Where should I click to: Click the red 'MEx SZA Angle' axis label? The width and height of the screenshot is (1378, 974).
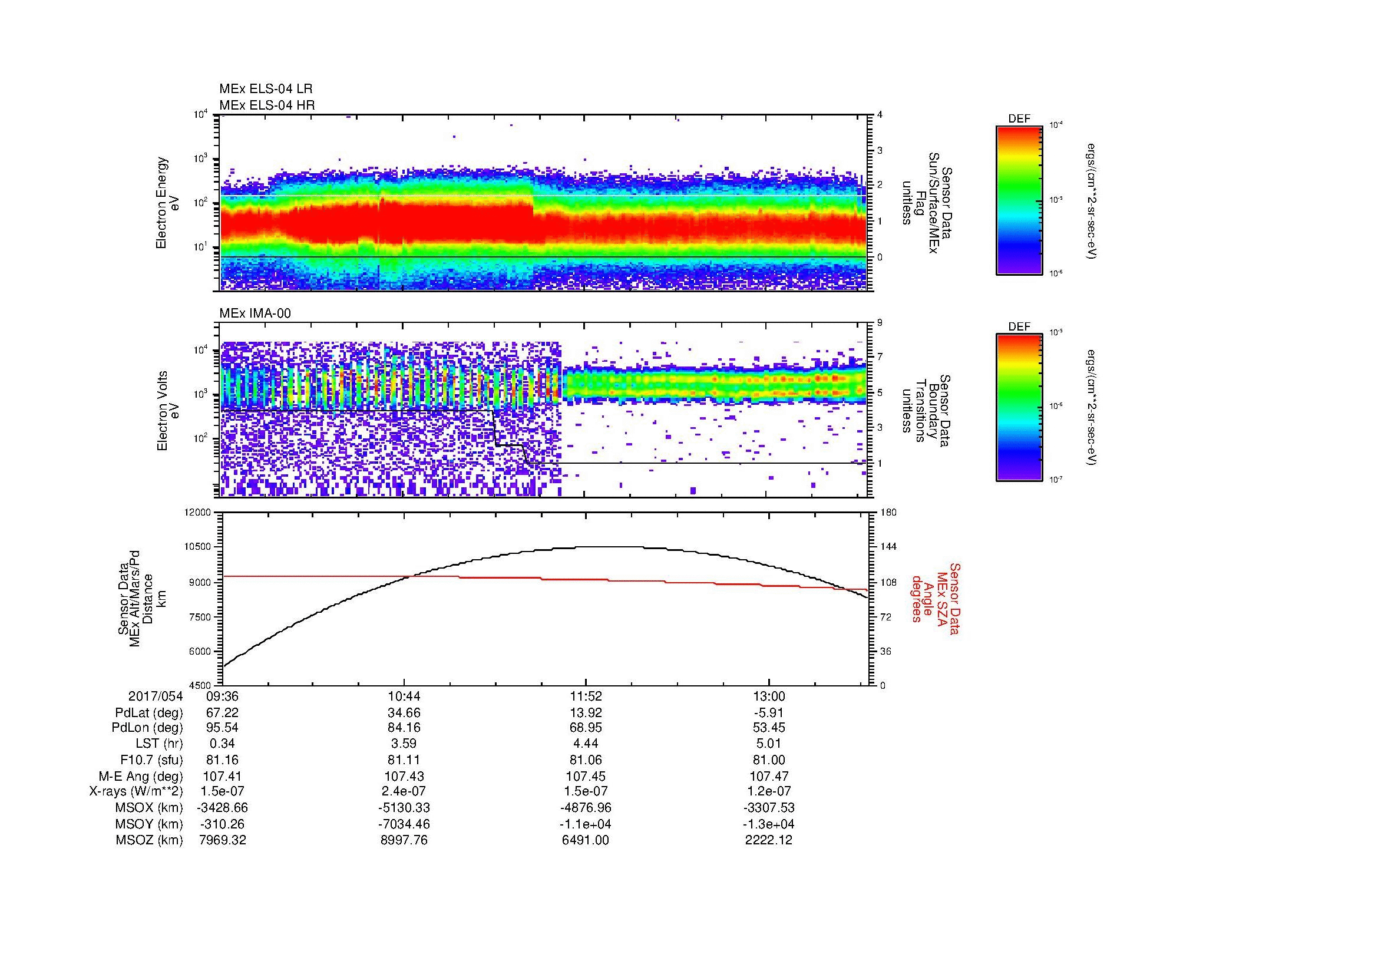click(935, 598)
